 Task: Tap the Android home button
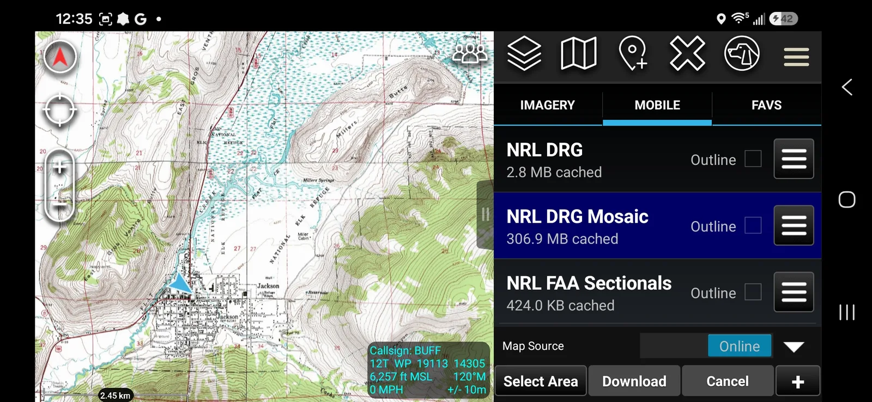click(847, 200)
